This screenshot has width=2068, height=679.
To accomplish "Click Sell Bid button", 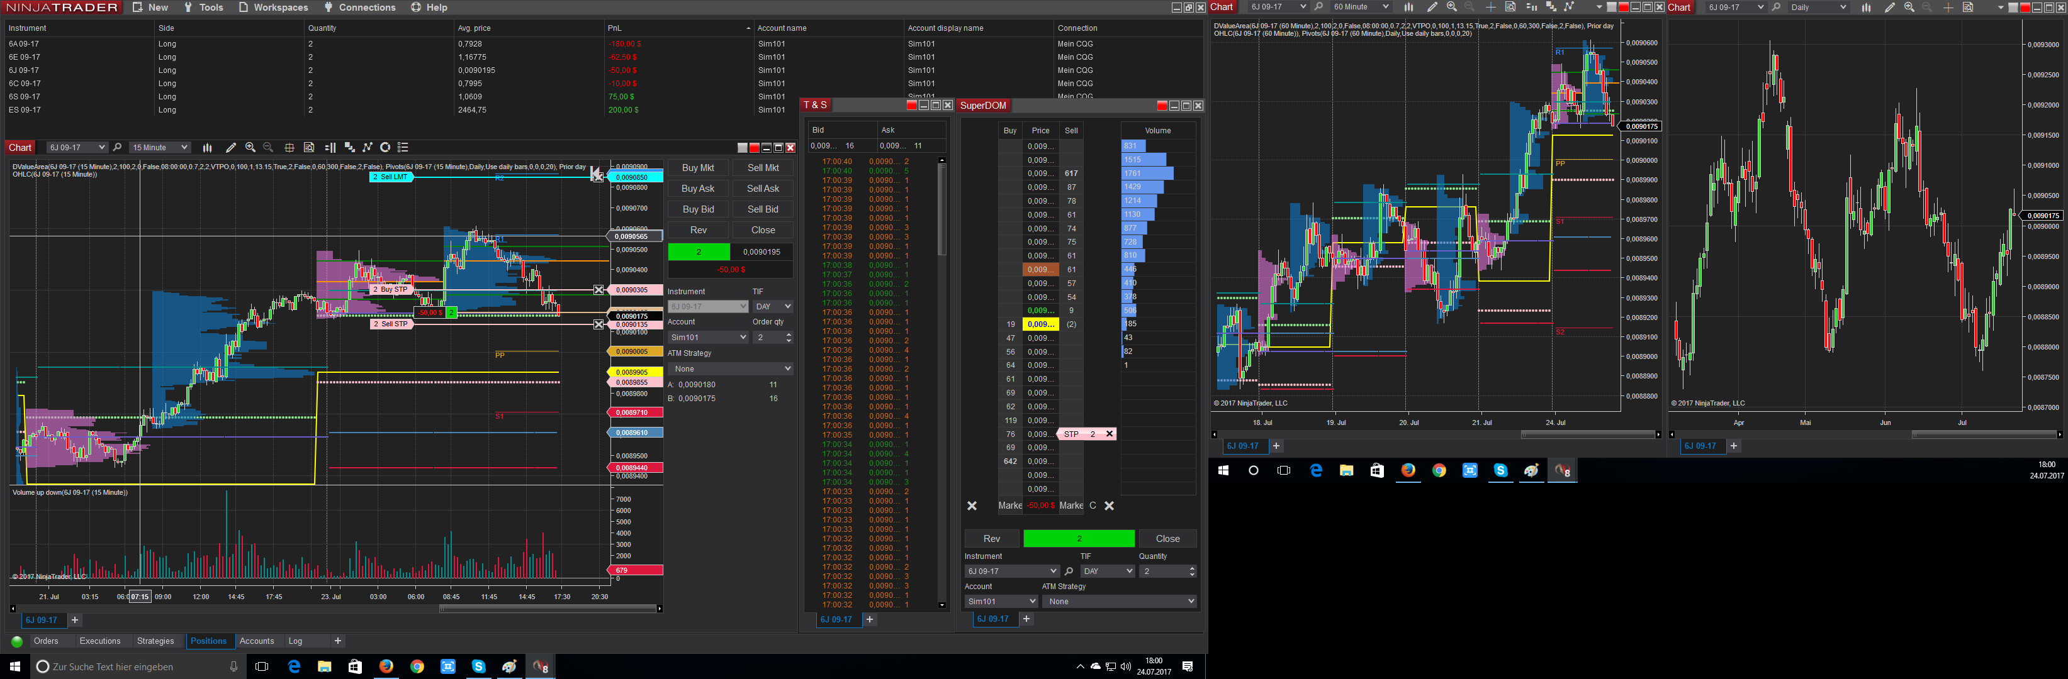I will coord(763,209).
